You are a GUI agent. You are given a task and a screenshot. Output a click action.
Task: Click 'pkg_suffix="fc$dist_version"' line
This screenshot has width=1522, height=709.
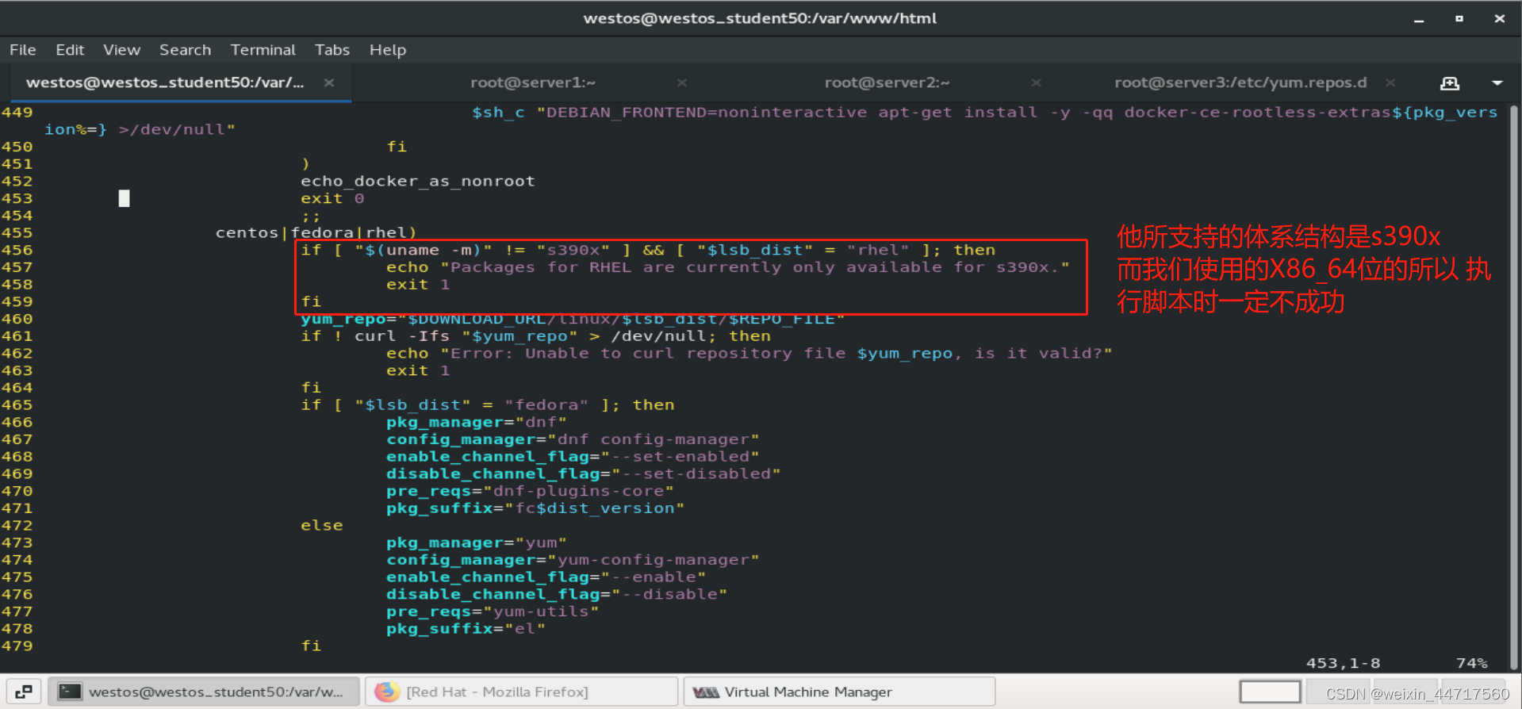(x=535, y=509)
